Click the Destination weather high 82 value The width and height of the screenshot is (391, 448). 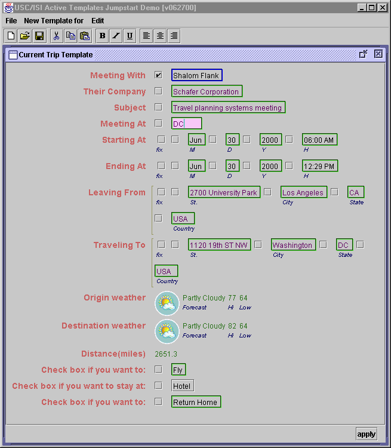(x=232, y=326)
